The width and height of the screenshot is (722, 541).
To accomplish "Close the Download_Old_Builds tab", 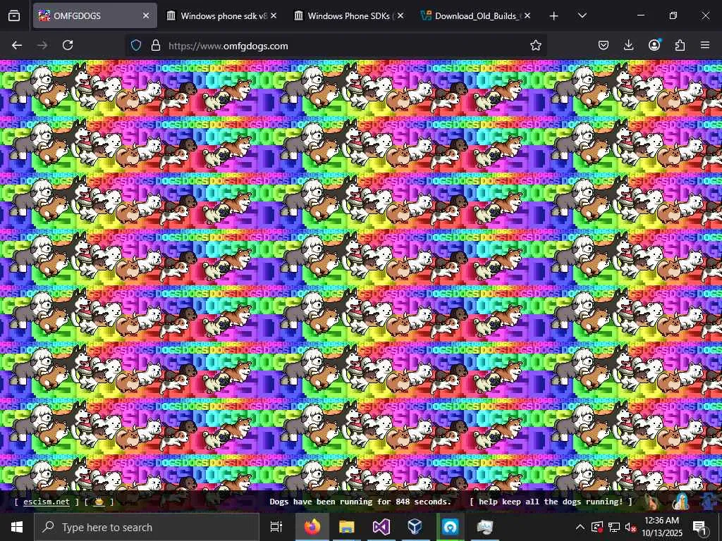I will pos(527,15).
